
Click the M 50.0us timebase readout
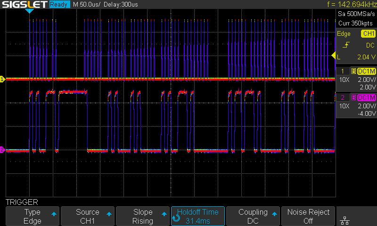tap(87, 4)
